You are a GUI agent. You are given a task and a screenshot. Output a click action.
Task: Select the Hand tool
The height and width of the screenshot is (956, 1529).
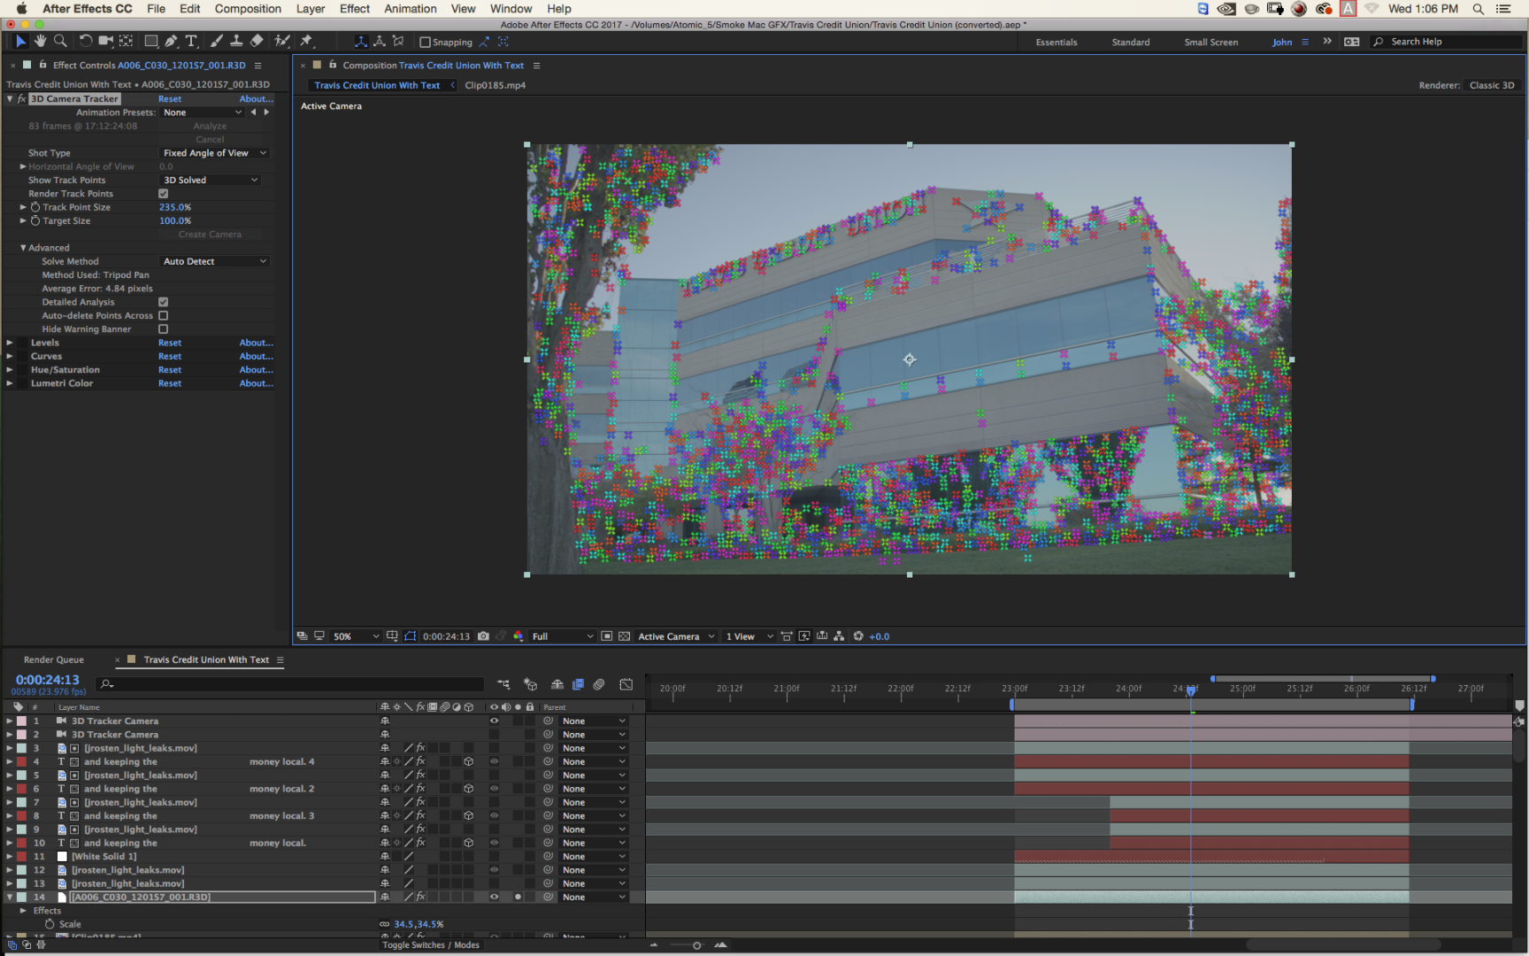[x=41, y=42]
